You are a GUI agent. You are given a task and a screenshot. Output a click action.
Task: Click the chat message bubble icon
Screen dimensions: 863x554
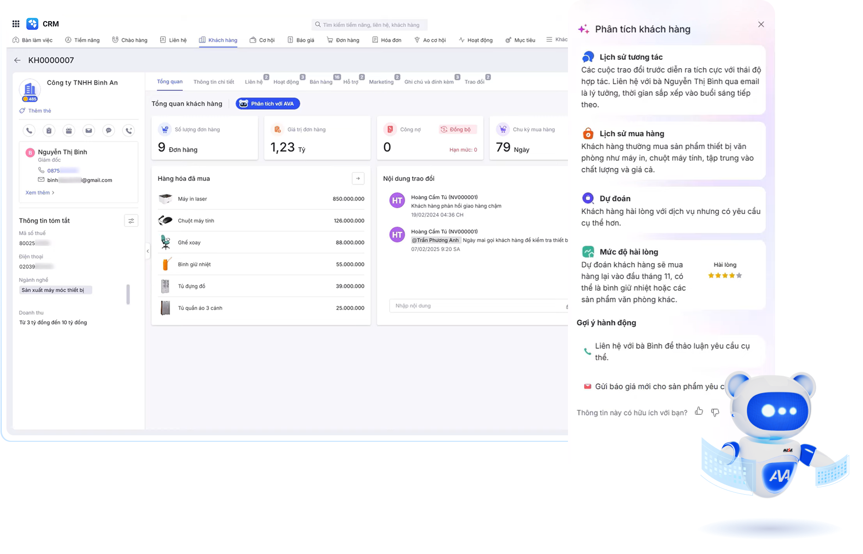[x=109, y=131]
